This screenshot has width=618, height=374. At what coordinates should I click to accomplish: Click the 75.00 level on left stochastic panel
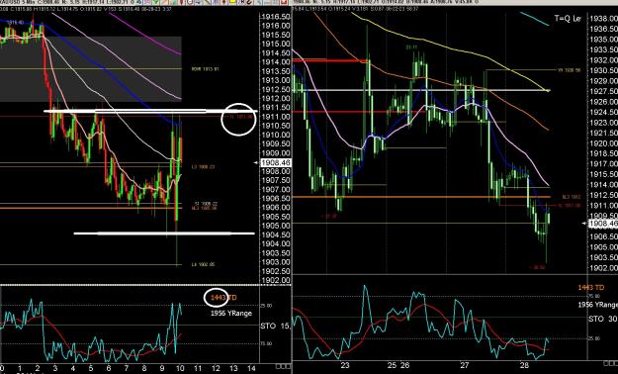pos(266,343)
